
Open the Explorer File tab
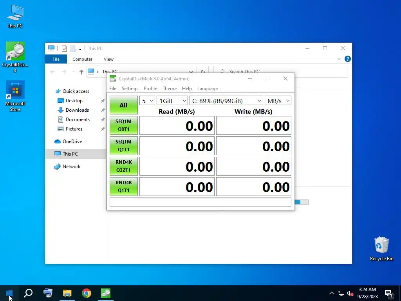pos(56,59)
